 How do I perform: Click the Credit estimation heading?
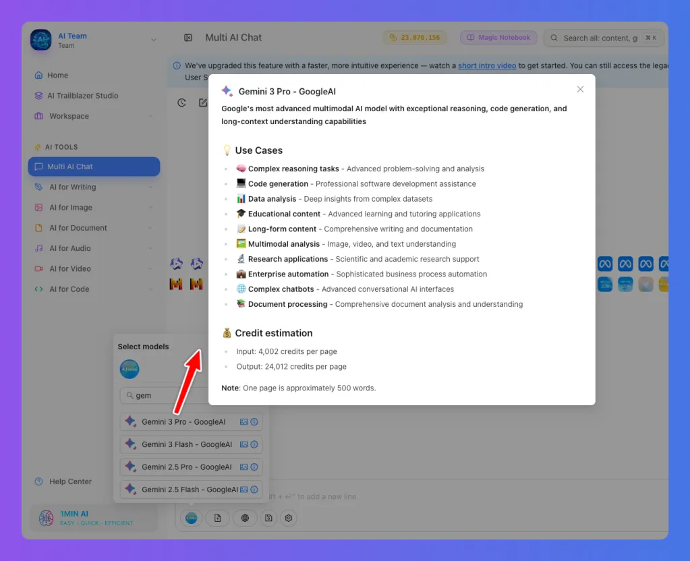274,333
